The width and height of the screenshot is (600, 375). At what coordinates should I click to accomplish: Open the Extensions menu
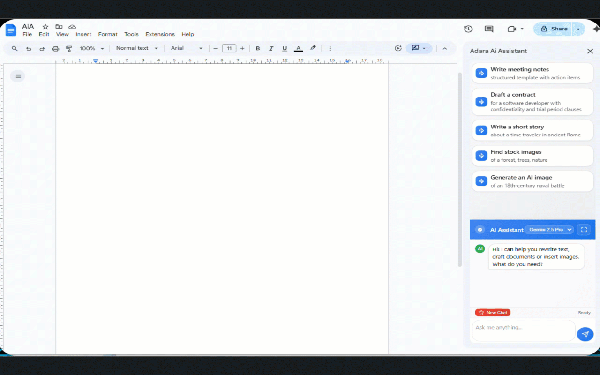pos(160,34)
